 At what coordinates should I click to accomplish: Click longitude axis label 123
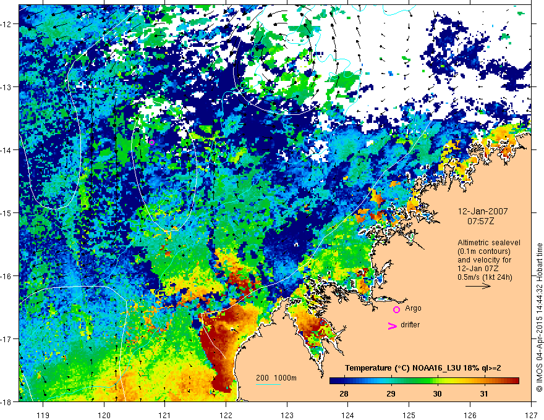(x=287, y=415)
